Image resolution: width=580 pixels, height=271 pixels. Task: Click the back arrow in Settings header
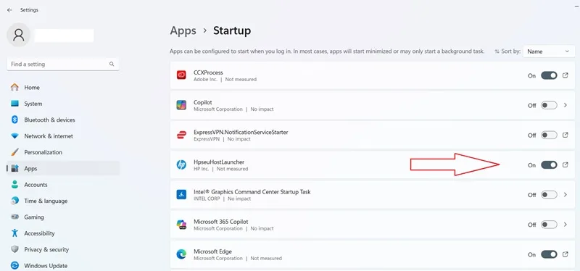tap(9, 10)
